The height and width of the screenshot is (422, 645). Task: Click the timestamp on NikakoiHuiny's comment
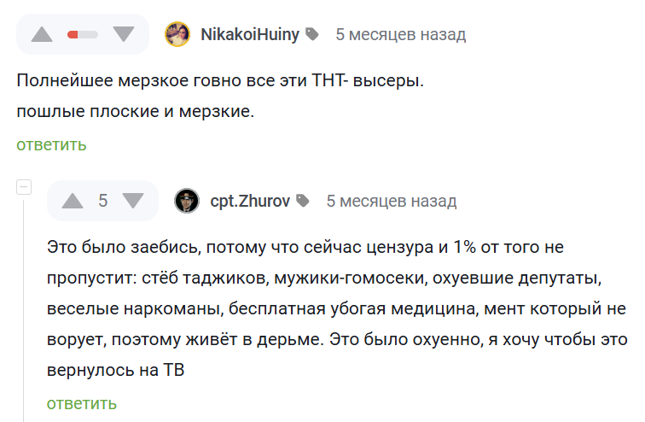(x=400, y=34)
